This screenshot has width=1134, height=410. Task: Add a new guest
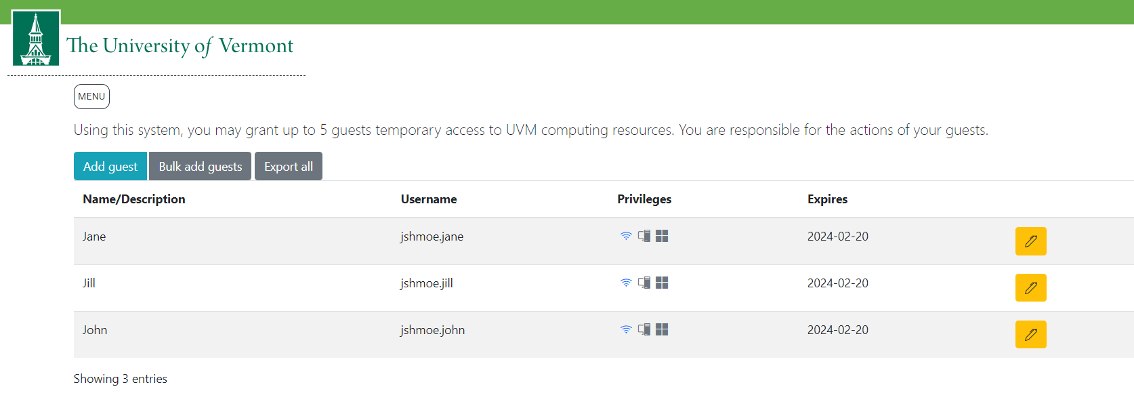coord(110,166)
